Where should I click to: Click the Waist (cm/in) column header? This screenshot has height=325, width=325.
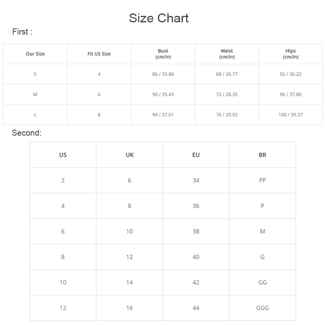(227, 54)
